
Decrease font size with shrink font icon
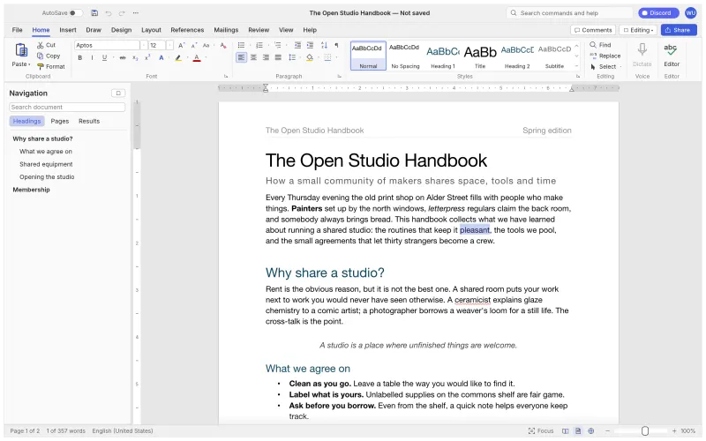pyautogui.click(x=193, y=46)
